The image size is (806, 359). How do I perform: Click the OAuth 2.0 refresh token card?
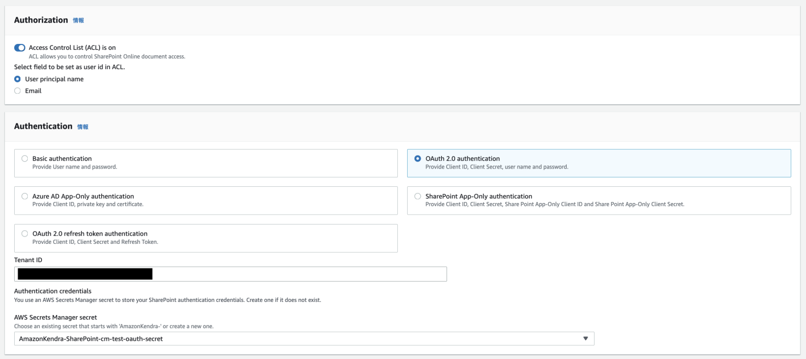pos(206,237)
